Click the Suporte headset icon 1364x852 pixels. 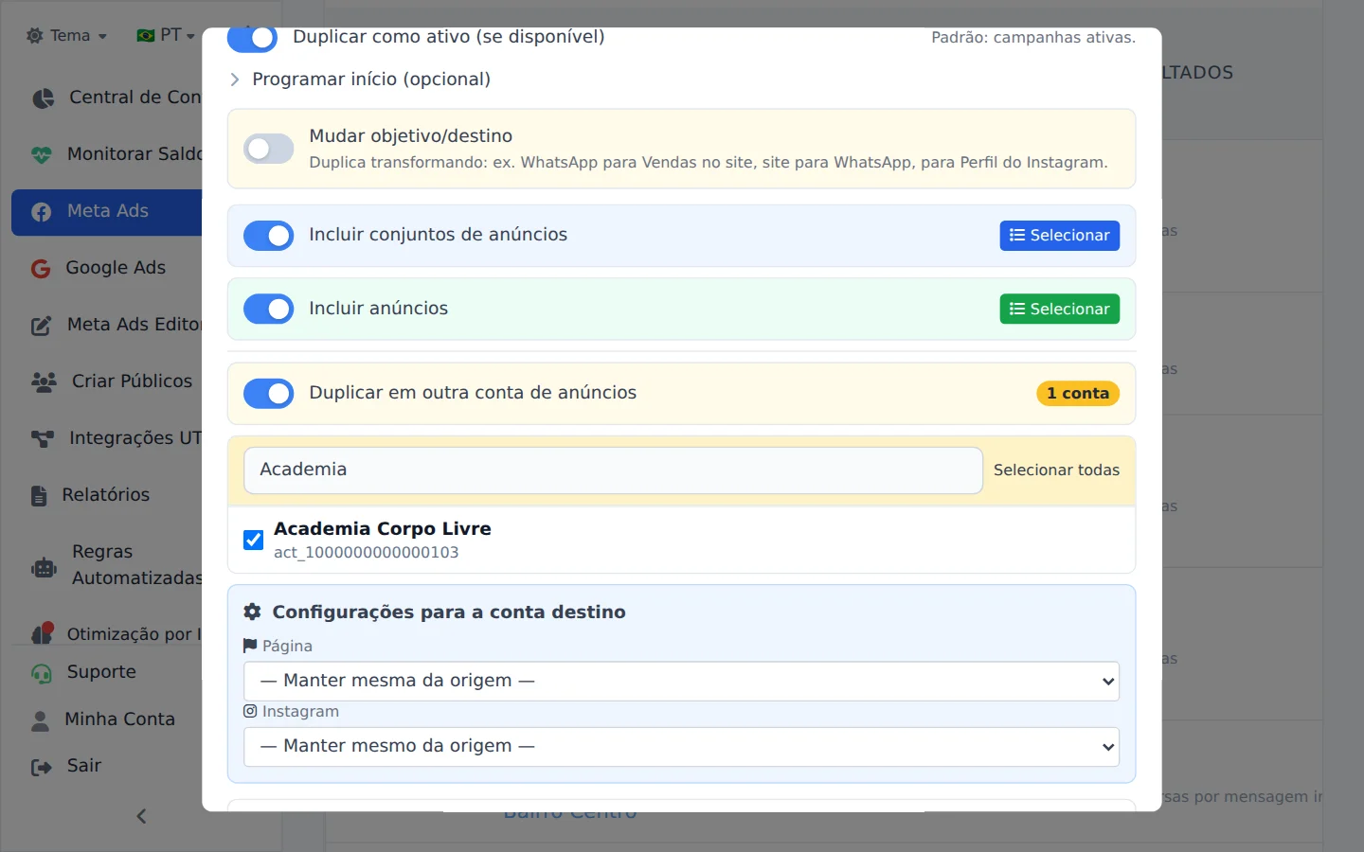[x=42, y=673]
